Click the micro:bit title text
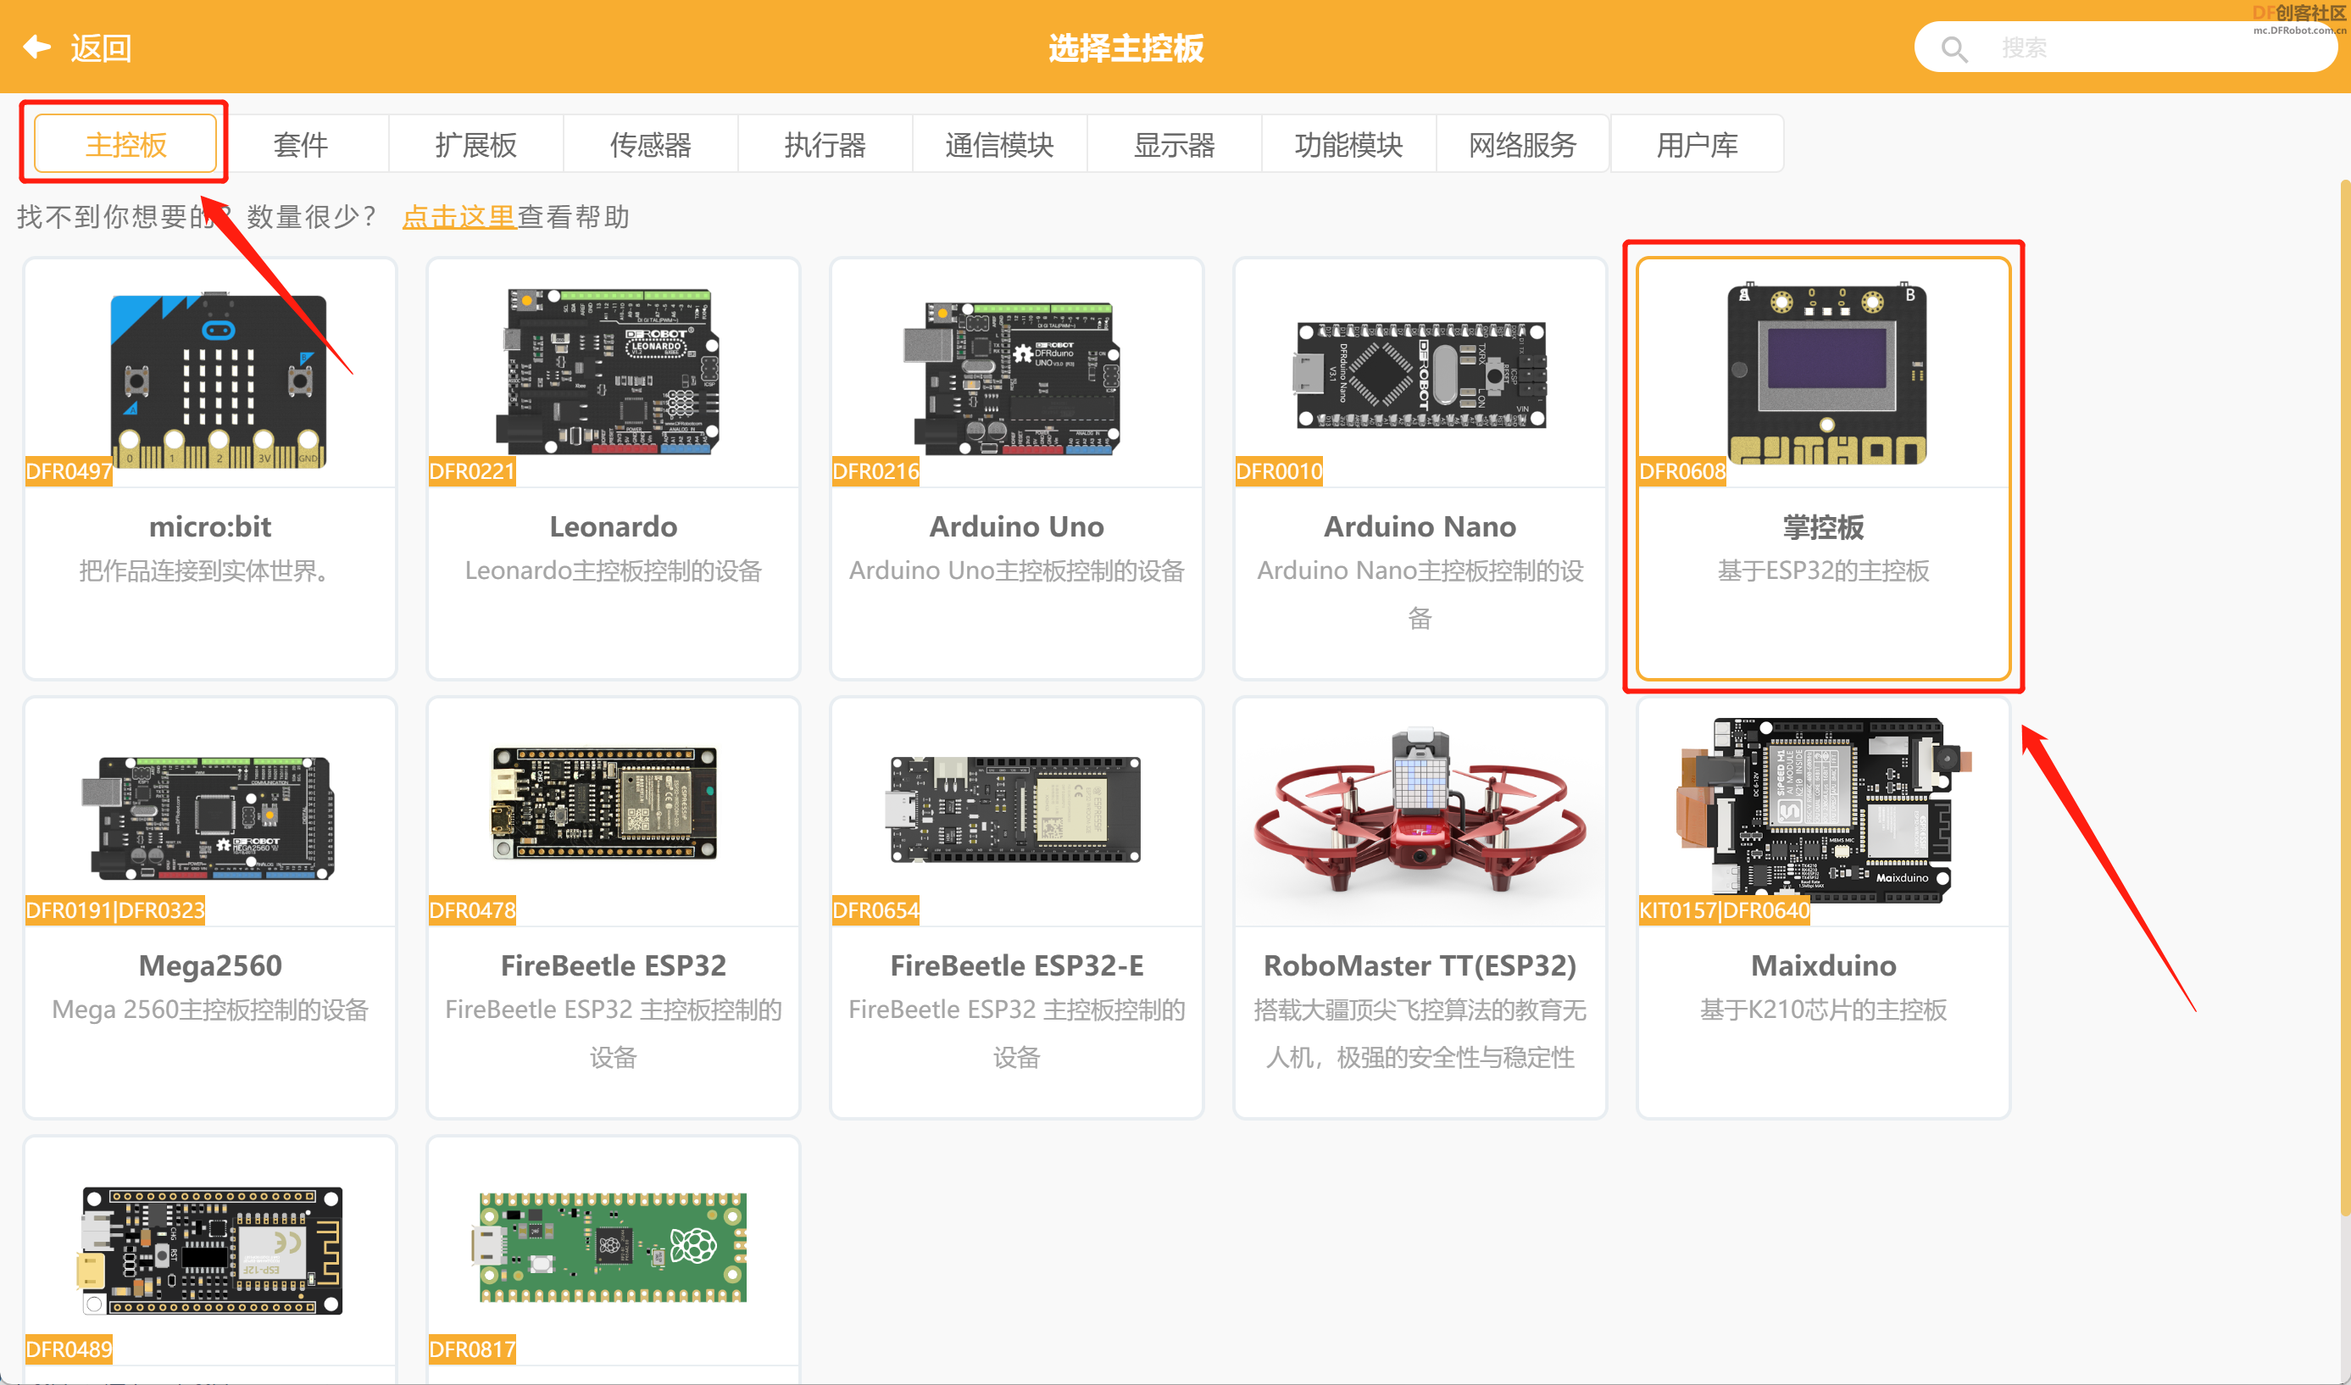2351x1385 pixels. pyautogui.click(x=210, y=526)
